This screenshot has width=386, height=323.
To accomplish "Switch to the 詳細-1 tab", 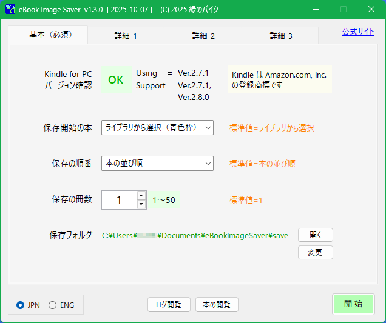I will coord(126,36).
